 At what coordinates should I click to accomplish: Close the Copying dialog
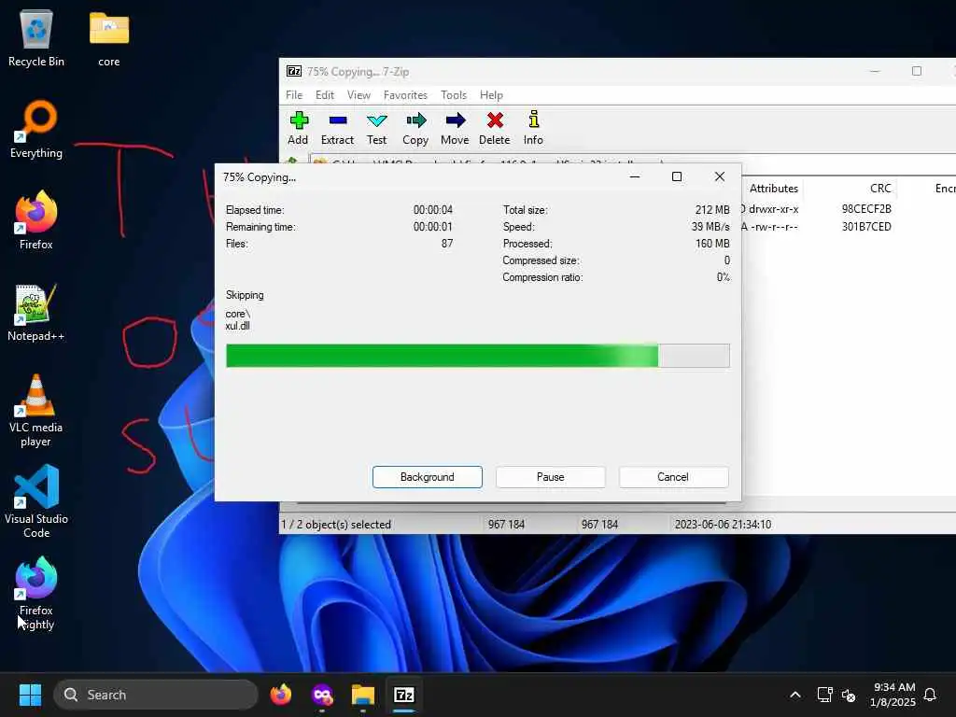(x=720, y=176)
